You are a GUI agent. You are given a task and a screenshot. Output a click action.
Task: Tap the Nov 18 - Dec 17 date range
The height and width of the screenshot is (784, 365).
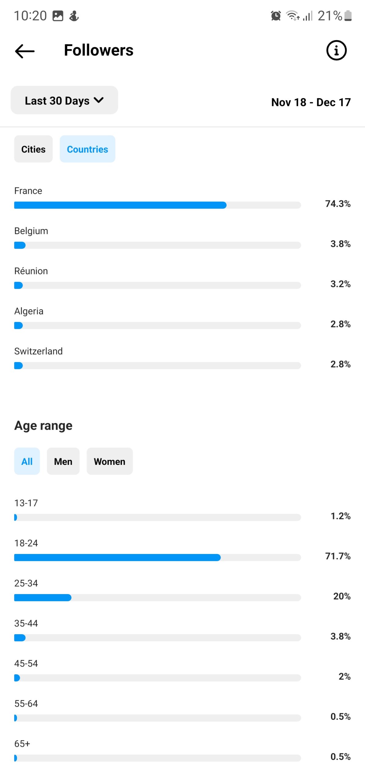click(311, 102)
